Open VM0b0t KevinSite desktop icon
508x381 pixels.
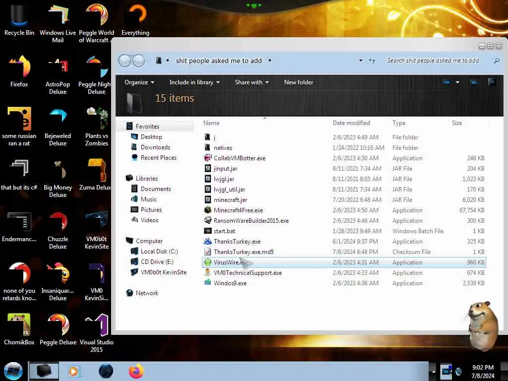(97, 230)
